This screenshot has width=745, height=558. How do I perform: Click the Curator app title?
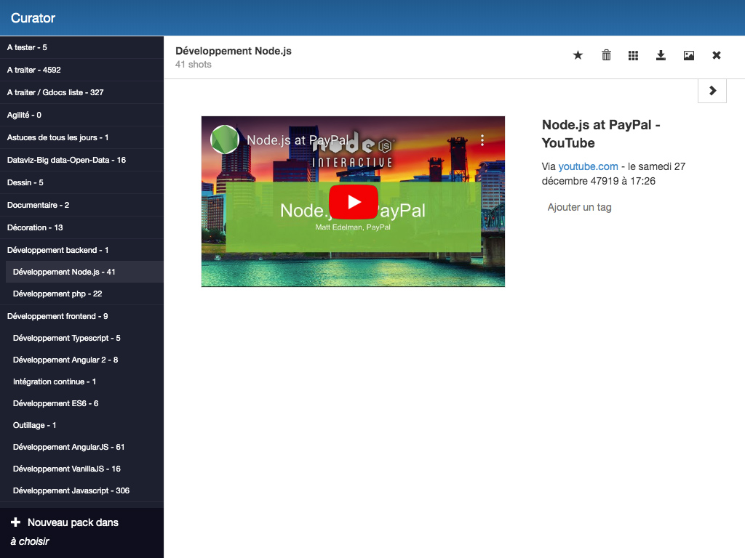tap(33, 18)
